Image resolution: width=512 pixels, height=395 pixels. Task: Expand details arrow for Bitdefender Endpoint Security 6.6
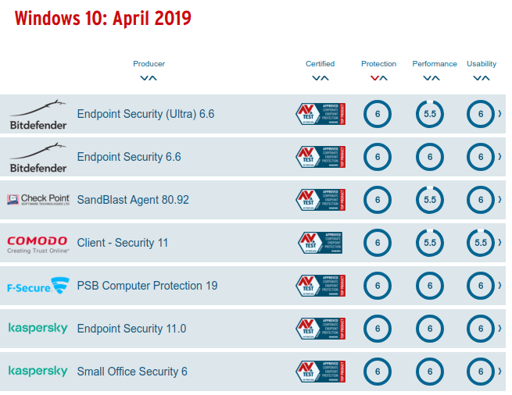pyautogui.click(x=500, y=157)
